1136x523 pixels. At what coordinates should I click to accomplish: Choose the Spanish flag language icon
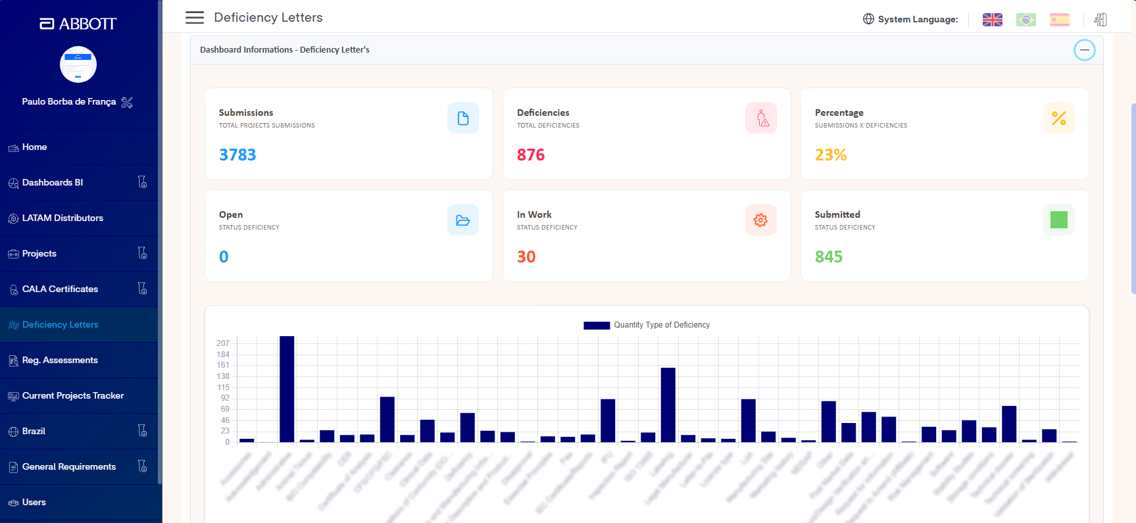click(1059, 20)
